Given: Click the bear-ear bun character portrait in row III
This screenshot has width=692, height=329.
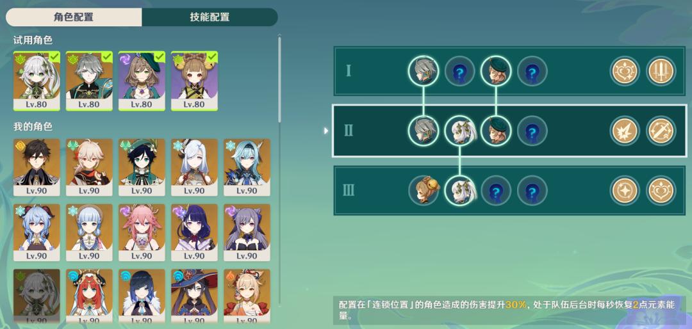Looking at the screenshot, I should click(424, 191).
